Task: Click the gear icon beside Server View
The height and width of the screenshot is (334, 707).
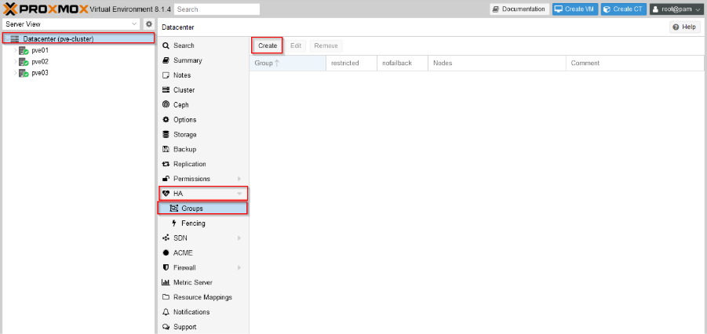Action: point(148,24)
